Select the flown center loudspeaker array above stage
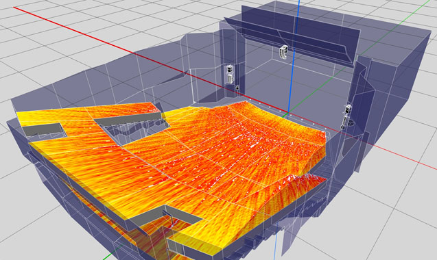437x260 pixels. [284, 52]
